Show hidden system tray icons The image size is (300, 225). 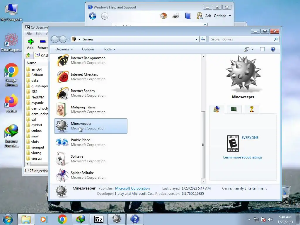(x=249, y=220)
